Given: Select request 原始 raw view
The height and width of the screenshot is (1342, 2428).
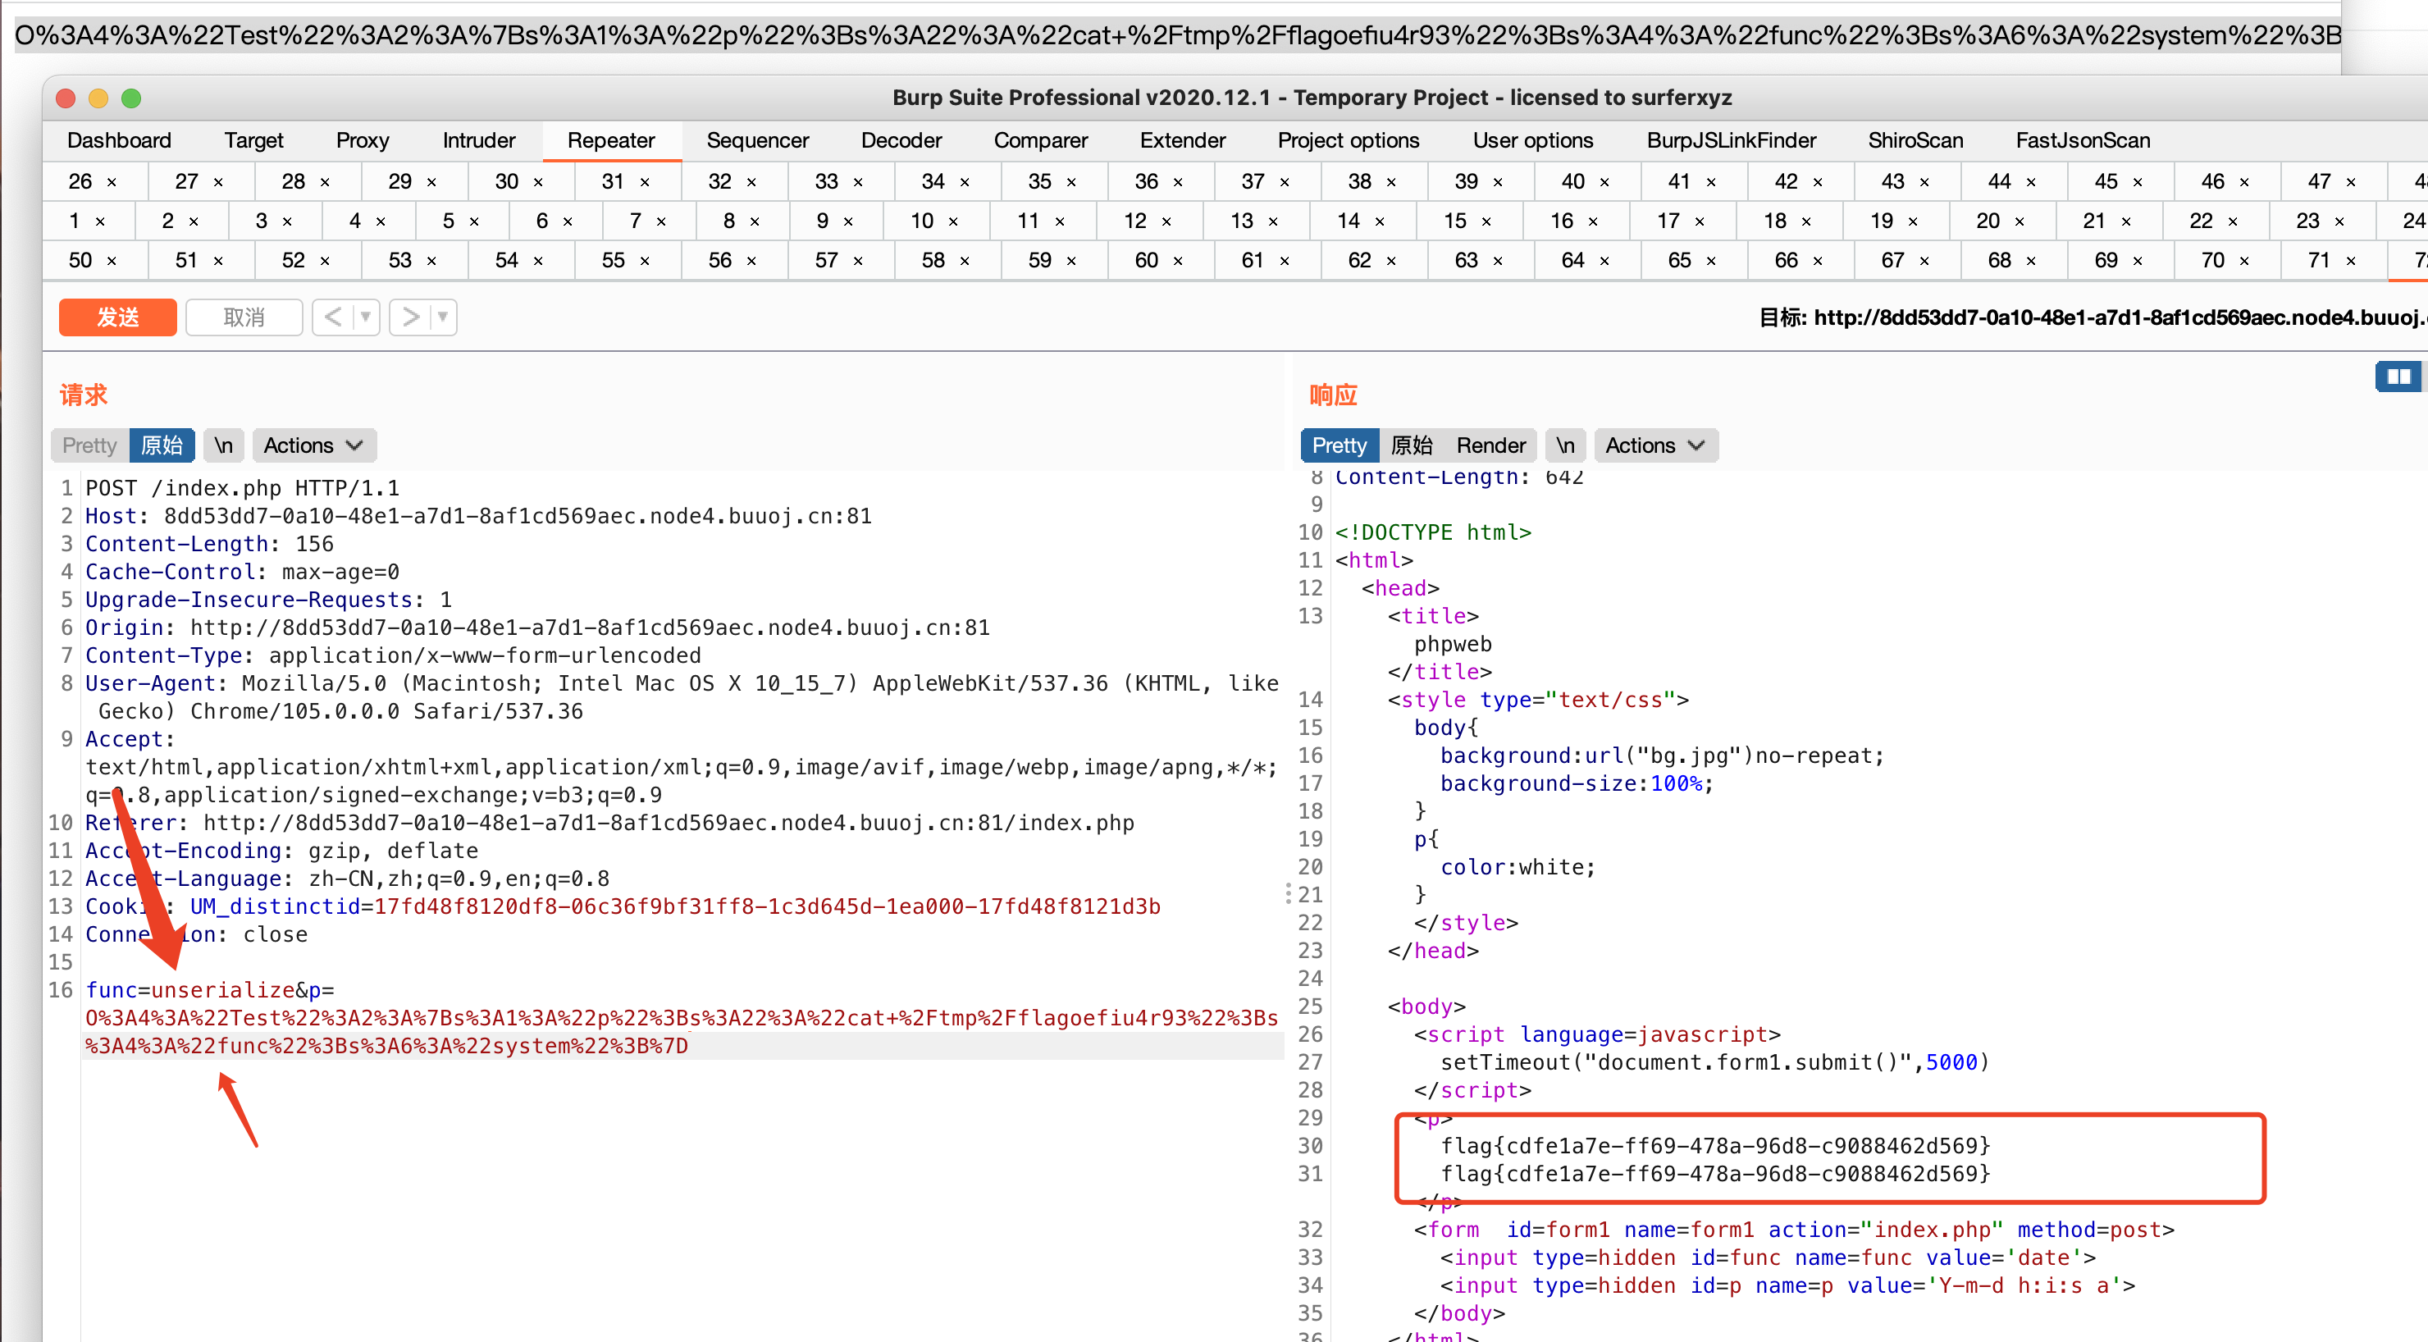Looking at the screenshot, I should pos(162,445).
